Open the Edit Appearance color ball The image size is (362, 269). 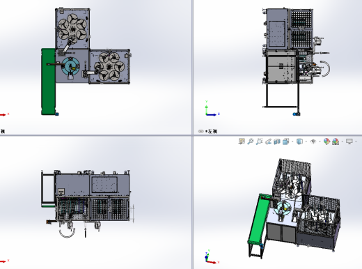click(326, 141)
